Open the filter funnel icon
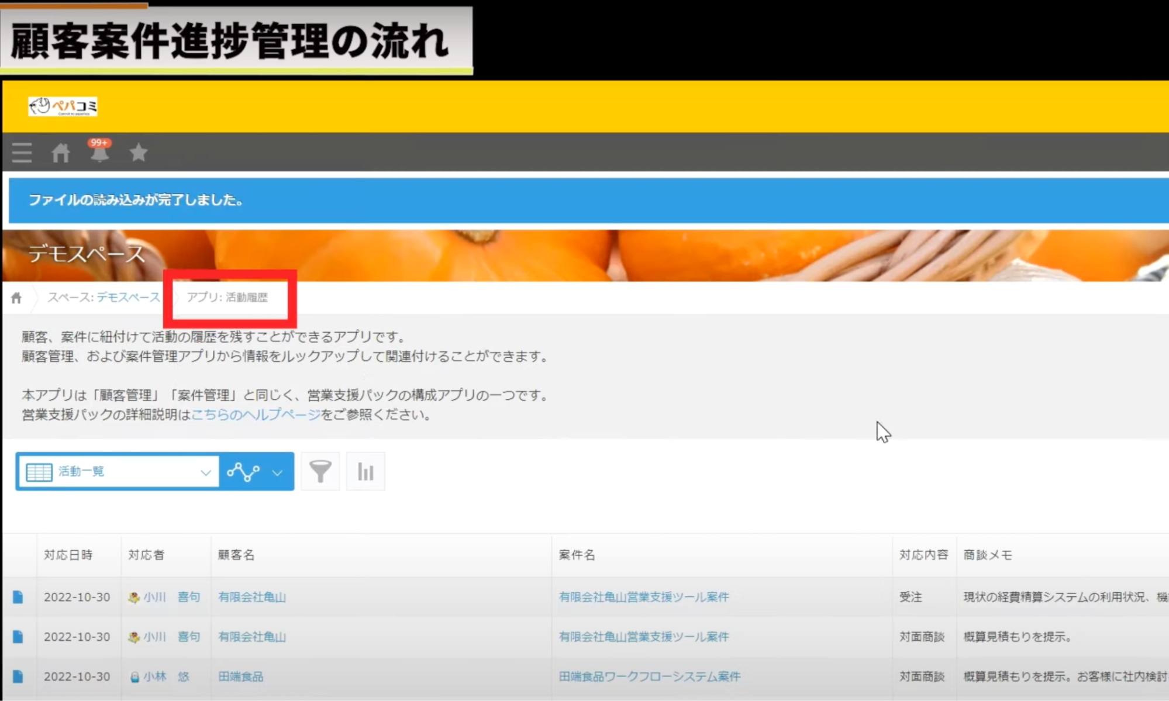This screenshot has height=701, width=1169. (x=320, y=471)
